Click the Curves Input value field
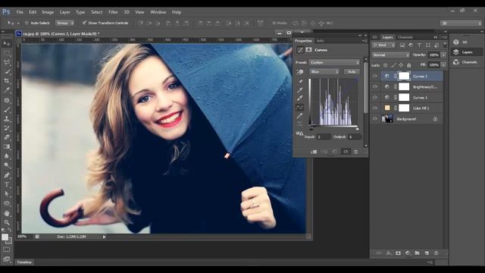485x273 pixels. click(x=324, y=136)
